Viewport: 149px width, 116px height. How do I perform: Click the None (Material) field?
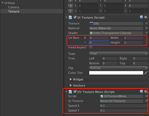(116, 28)
